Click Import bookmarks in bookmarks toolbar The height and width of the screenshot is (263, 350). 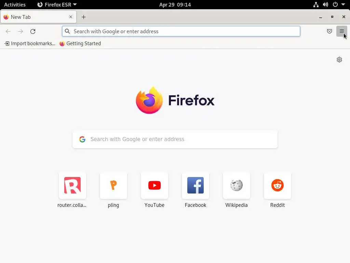[x=30, y=43]
